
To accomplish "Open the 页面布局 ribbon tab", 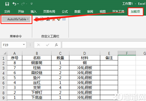I will click(x=49, y=12).
